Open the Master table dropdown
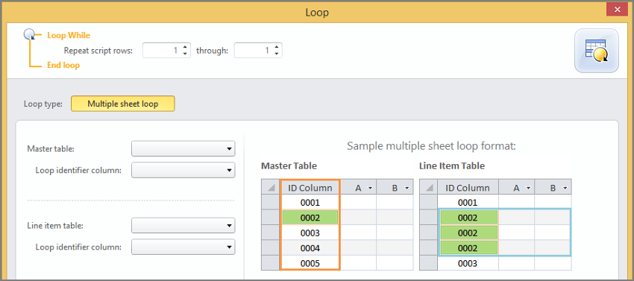This screenshot has width=634, height=281. click(x=183, y=149)
